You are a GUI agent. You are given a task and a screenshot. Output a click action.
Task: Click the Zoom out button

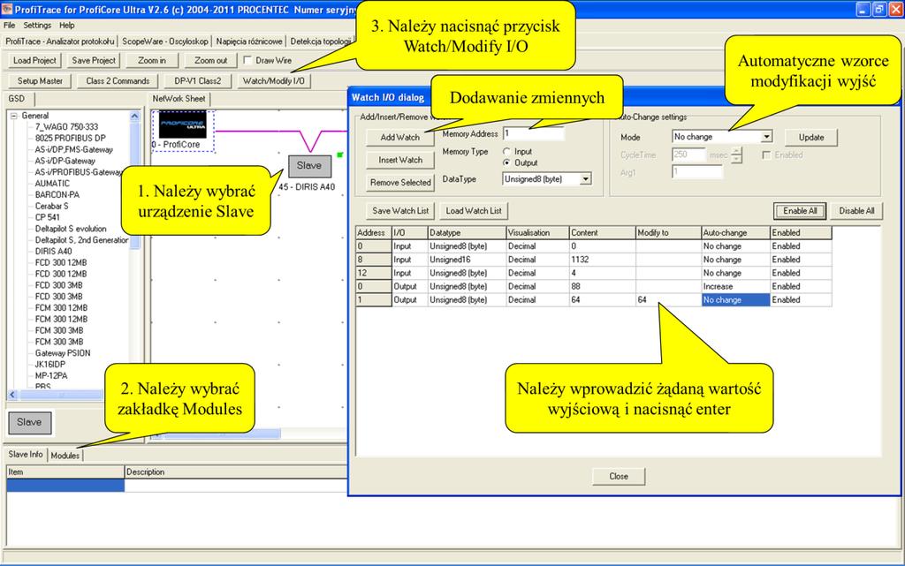coord(210,60)
